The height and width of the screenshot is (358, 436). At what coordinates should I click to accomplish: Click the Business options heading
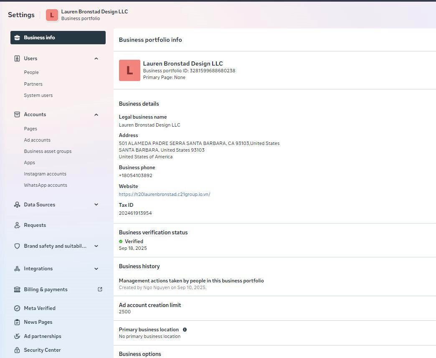click(140, 354)
